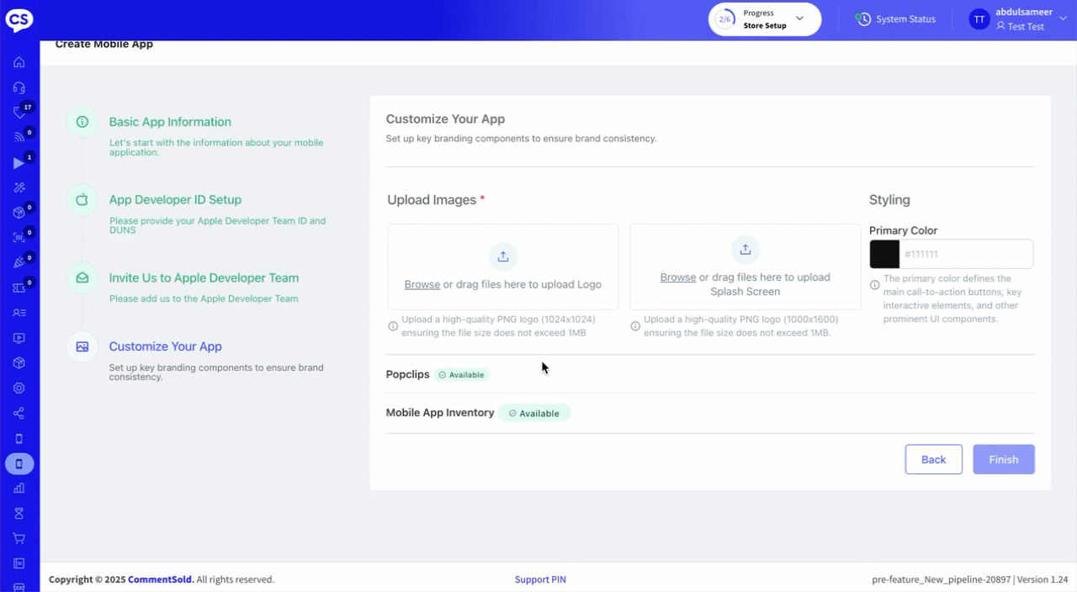Click Browse link for Logo upload
This screenshot has width=1077, height=592.
pyautogui.click(x=422, y=284)
